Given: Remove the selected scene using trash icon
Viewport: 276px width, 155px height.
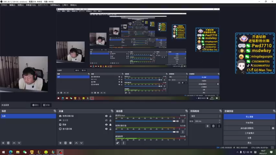Looking at the screenshot, I should pos(8,143).
